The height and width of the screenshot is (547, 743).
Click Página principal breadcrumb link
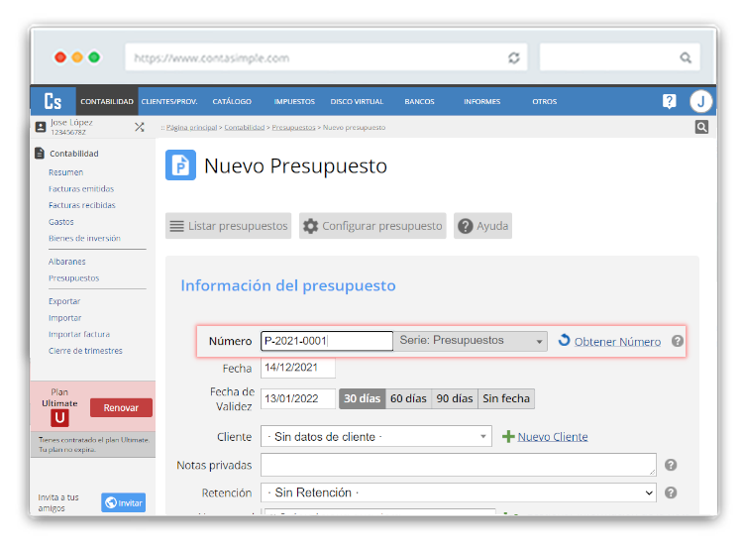191,128
